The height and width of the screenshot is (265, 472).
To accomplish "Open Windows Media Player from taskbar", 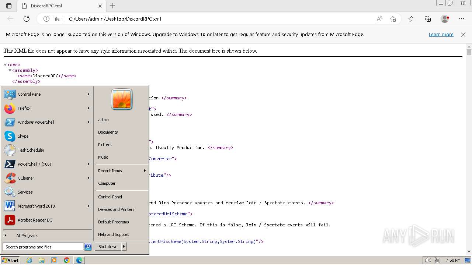I will point(54,260).
